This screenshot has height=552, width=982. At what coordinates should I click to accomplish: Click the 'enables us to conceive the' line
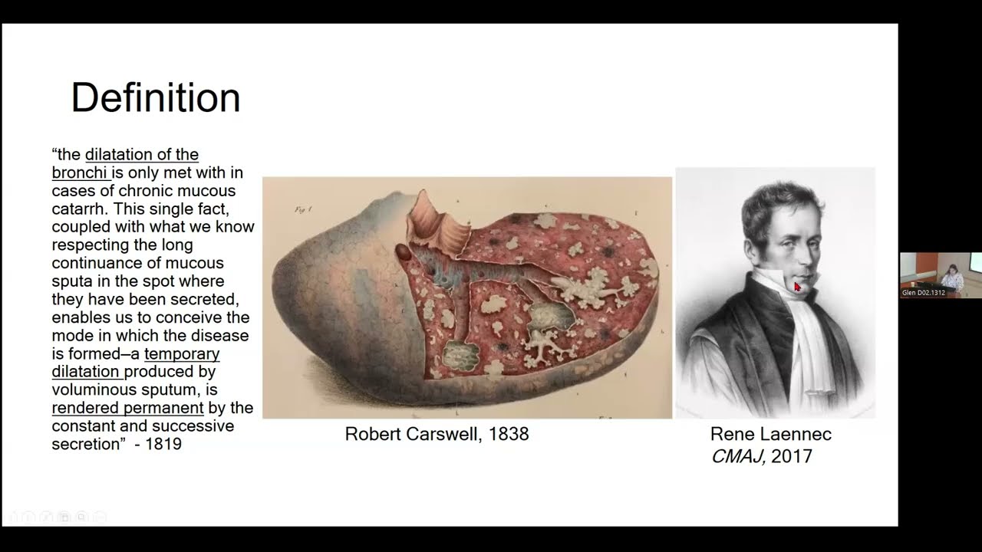(x=150, y=317)
